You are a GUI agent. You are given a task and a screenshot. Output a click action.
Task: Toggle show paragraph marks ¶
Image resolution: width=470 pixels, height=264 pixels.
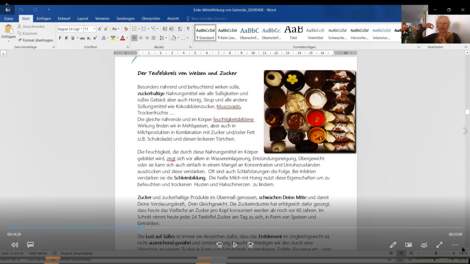pos(188,29)
